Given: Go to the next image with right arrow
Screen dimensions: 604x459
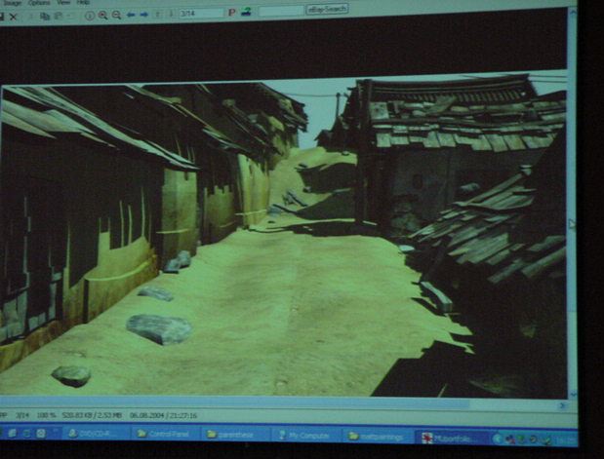Looking at the screenshot, I should pos(144,15).
